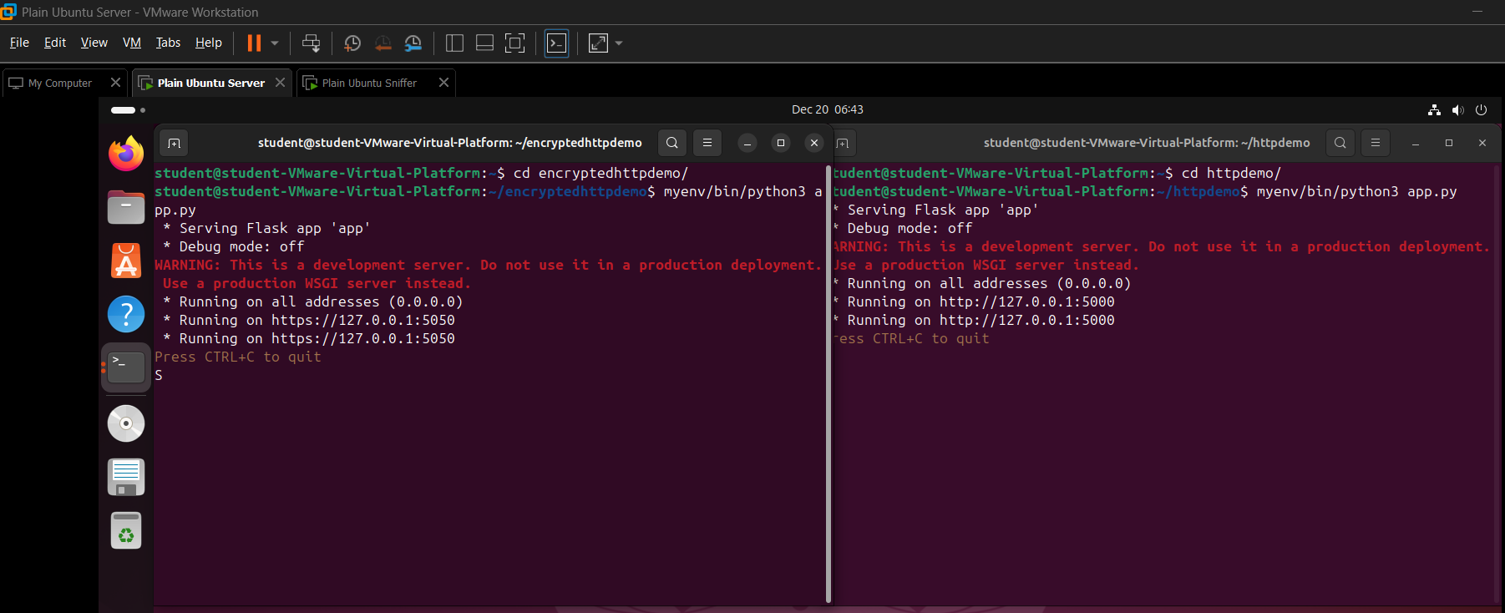Click the console view icon
1505x613 pixels.
[x=556, y=43]
